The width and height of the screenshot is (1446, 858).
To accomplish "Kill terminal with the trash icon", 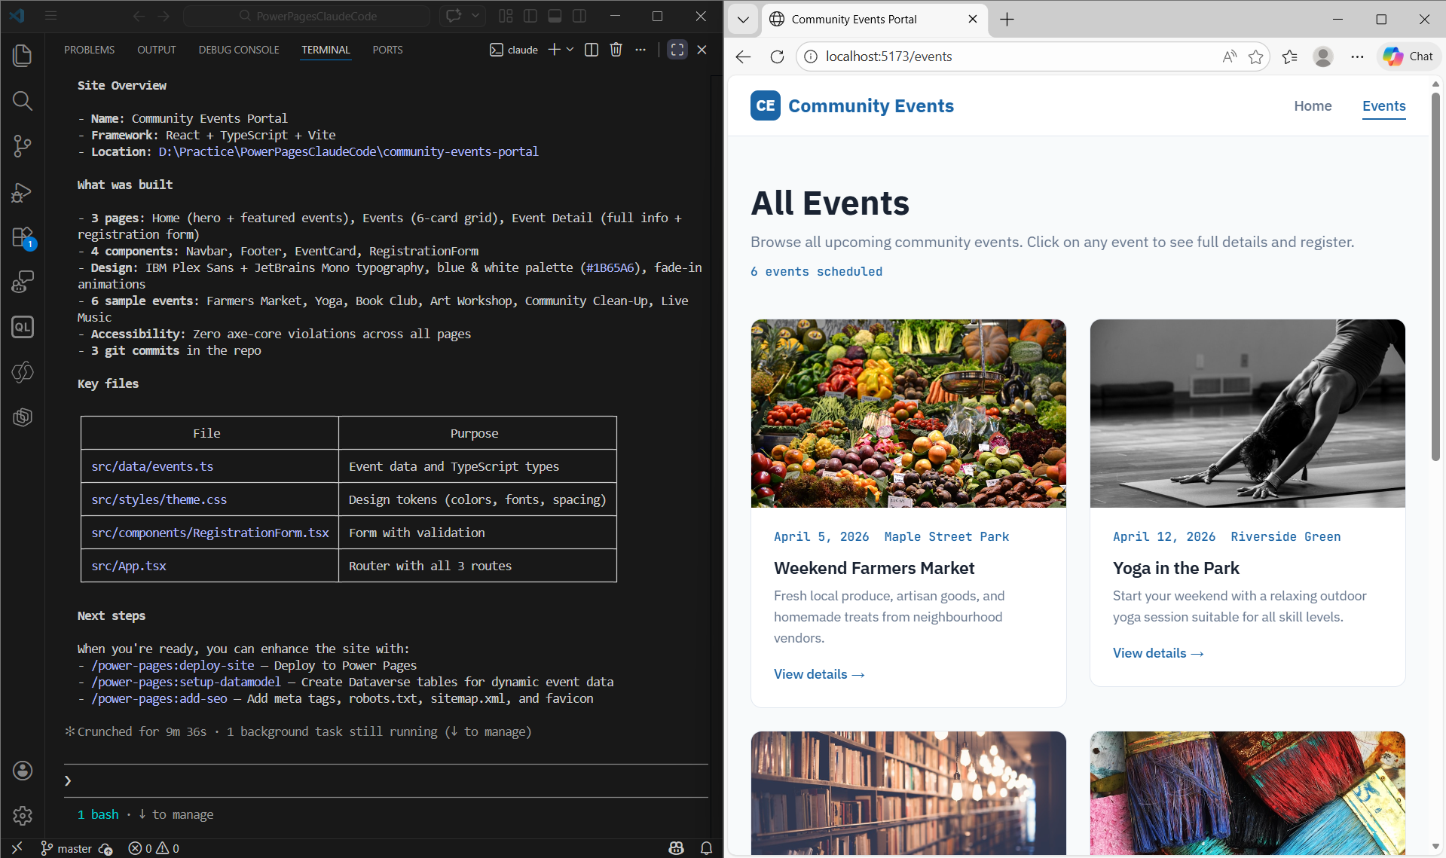I will (x=616, y=50).
